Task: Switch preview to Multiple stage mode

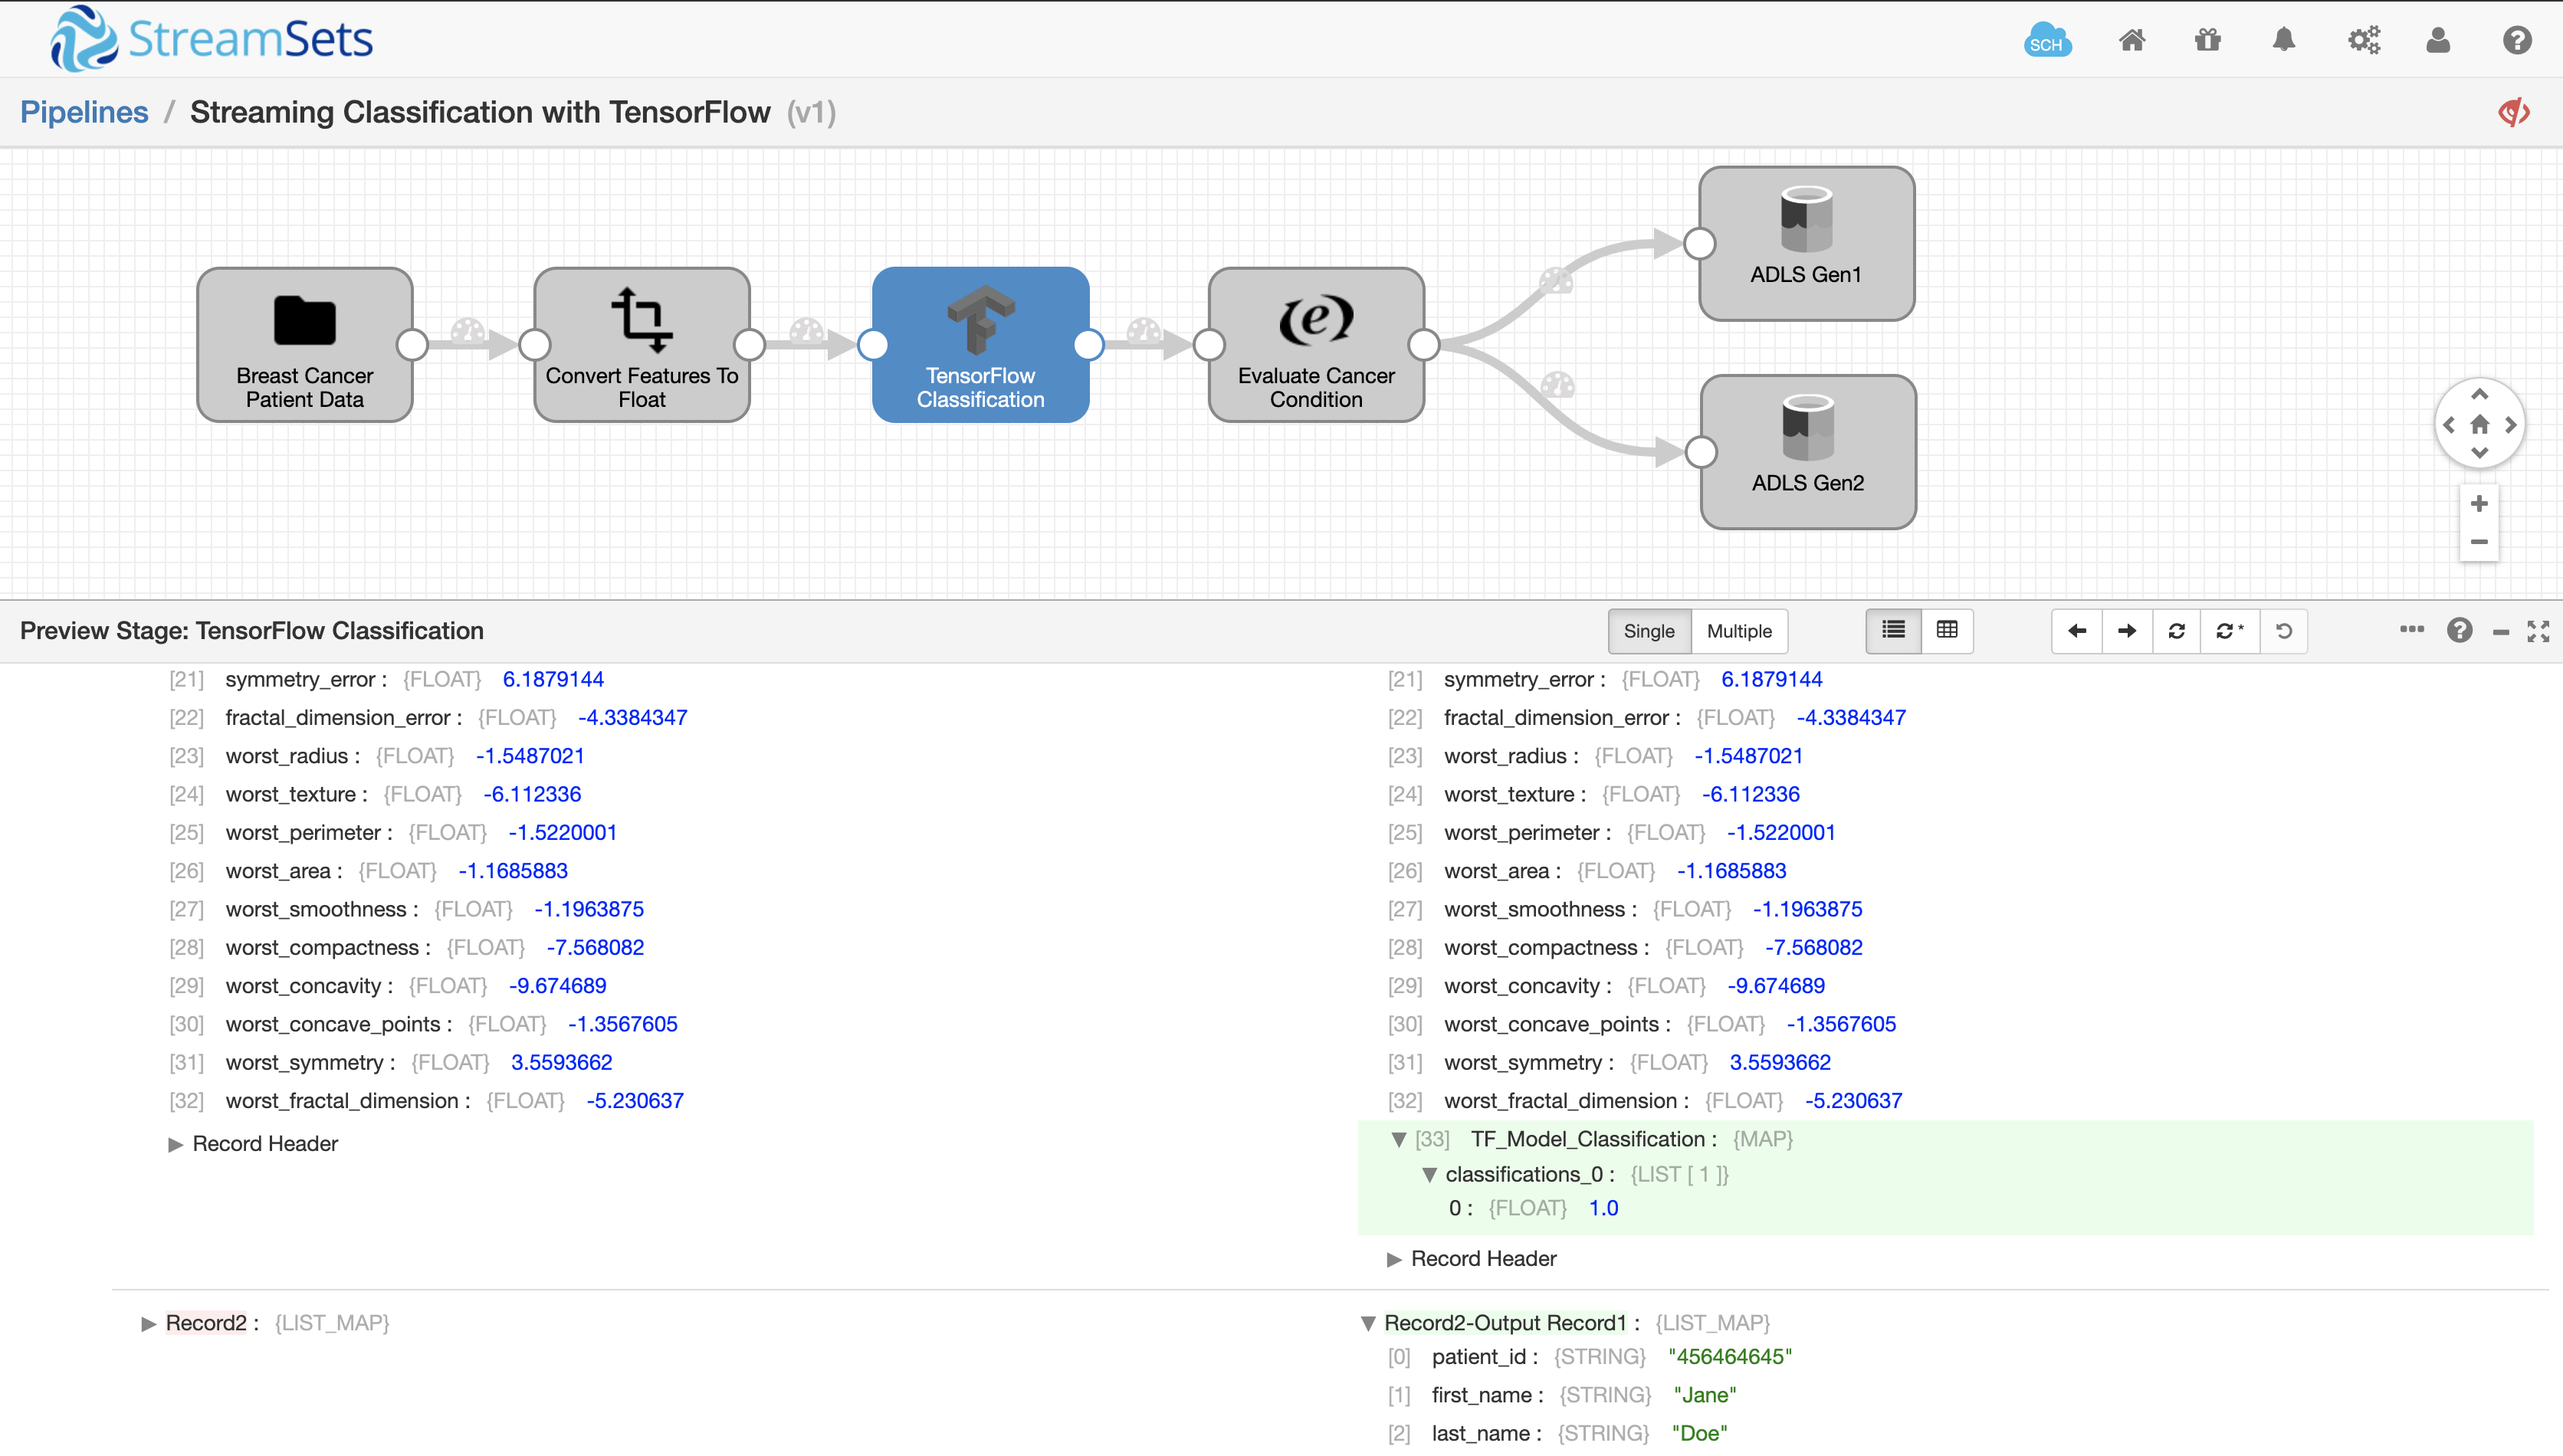Action: [1739, 631]
